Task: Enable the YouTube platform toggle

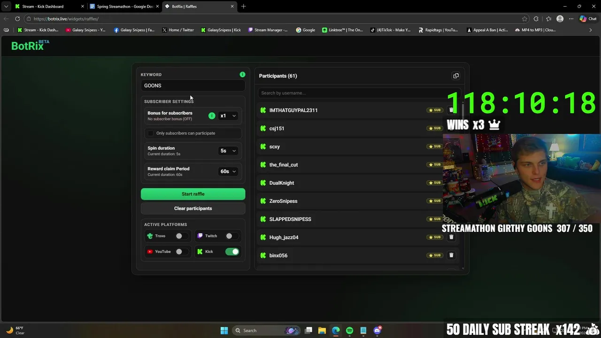Action: (181, 252)
